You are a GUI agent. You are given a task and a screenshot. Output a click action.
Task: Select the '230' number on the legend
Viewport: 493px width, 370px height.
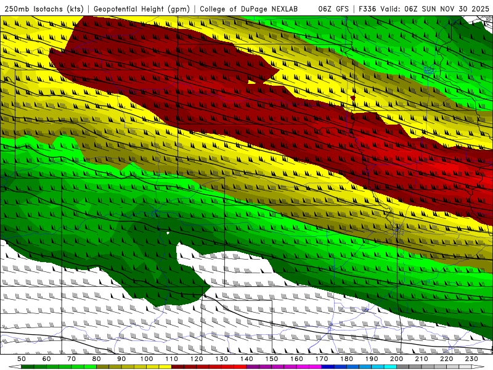(471, 359)
